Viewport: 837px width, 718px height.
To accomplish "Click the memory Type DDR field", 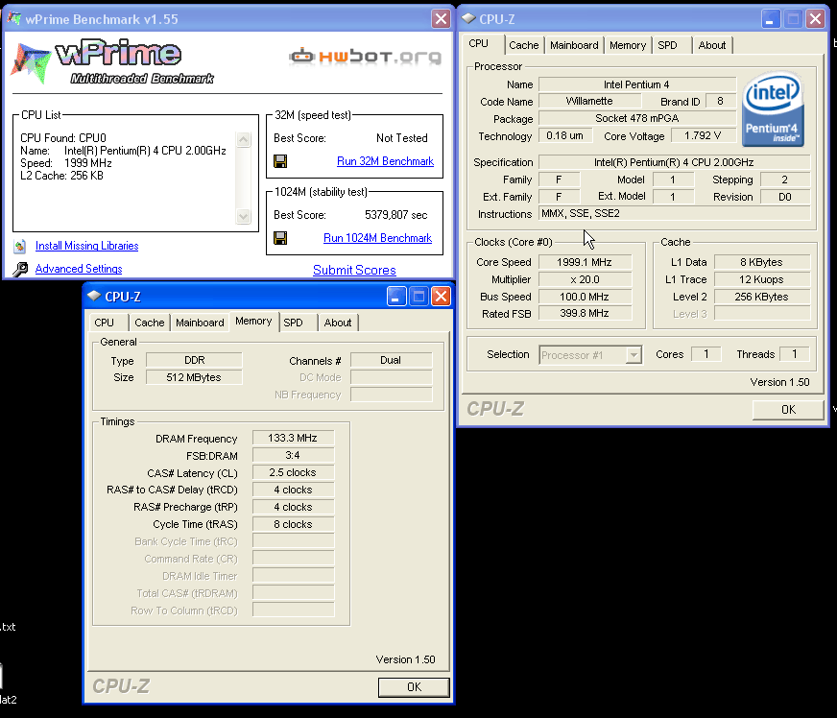I will pyautogui.click(x=194, y=360).
